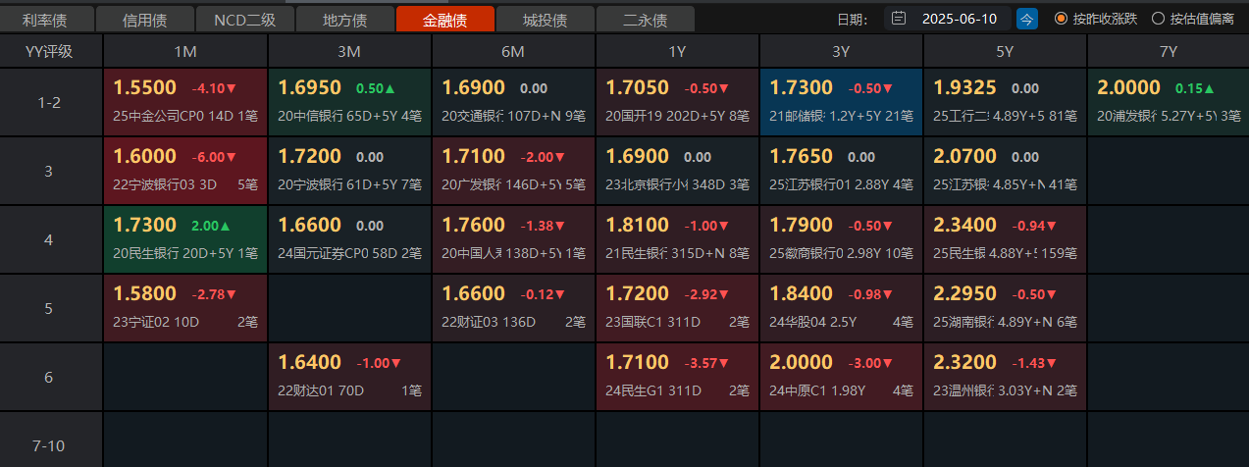This screenshot has width=1249, height=467.
Task: Open the highlighted 21邮储银行 1.2Y+5Y cell
Action: [x=841, y=102]
